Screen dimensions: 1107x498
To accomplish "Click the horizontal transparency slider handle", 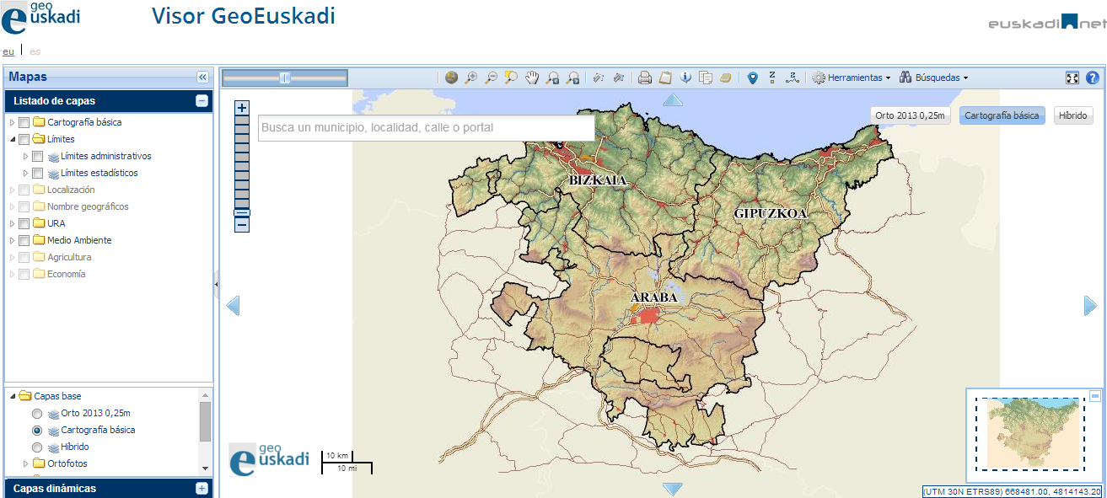I will pyautogui.click(x=285, y=78).
